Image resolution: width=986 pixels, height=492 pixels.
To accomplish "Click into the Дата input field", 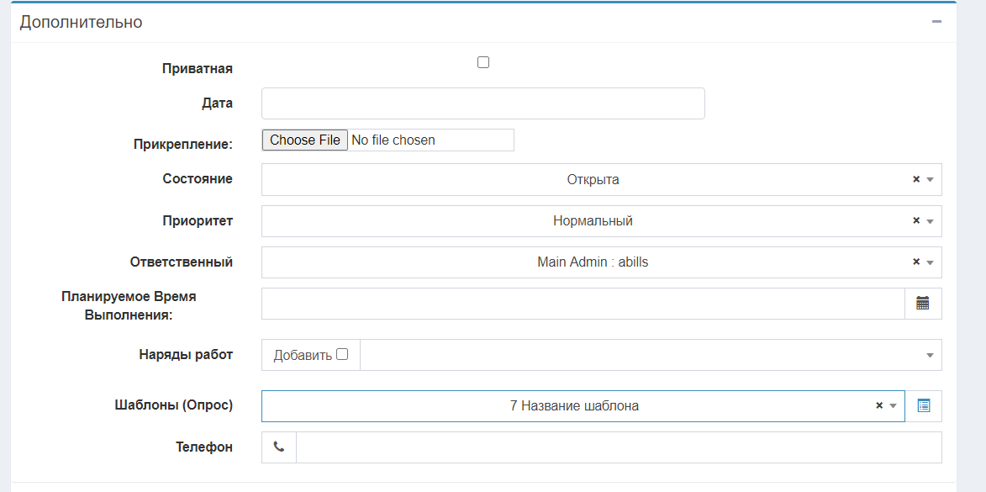I will (x=482, y=103).
